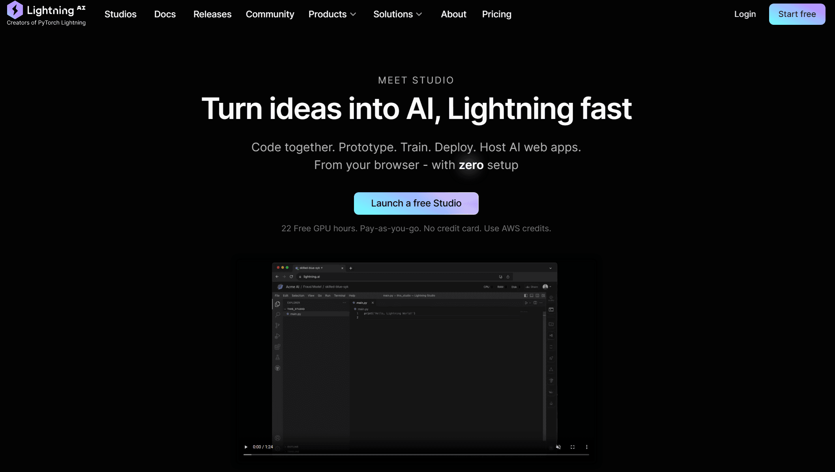
Task: Play the Studio demo video
Action: [x=246, y=447]
